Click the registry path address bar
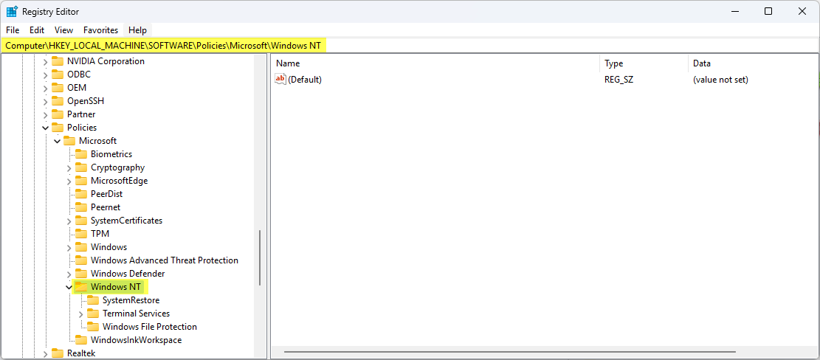Image resolution: width=820 pixels, height=360 pixels. [410, 46]
